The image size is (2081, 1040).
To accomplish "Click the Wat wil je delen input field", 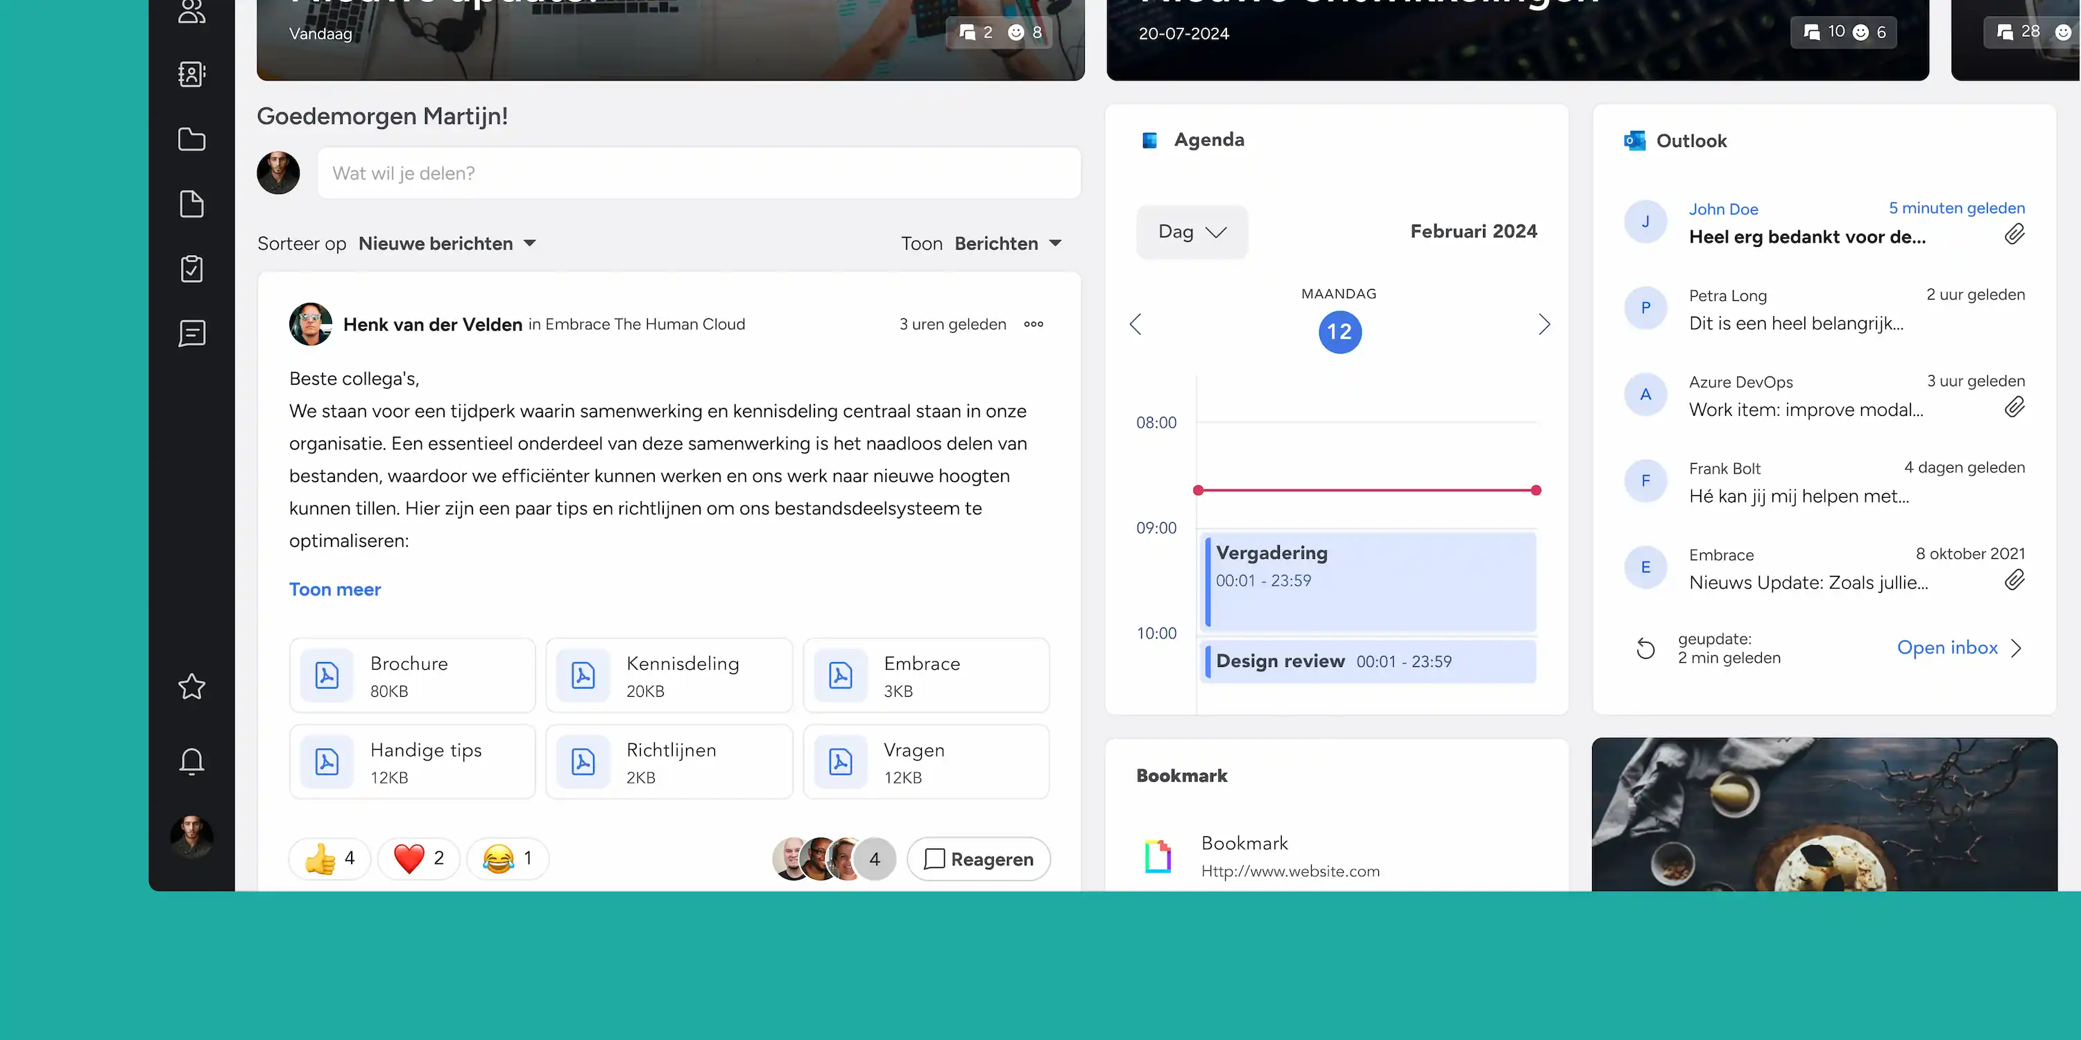I will click(698, 173).
